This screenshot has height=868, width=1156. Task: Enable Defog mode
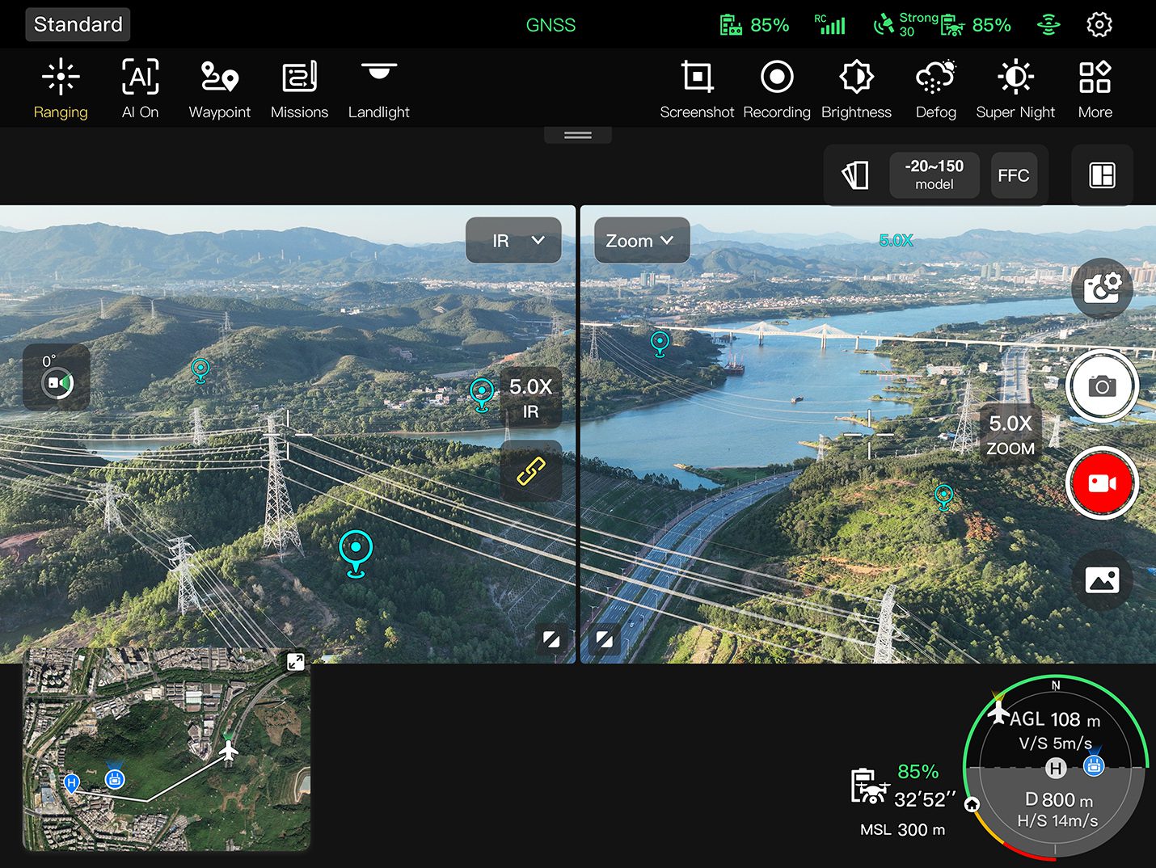coord(935,89)
